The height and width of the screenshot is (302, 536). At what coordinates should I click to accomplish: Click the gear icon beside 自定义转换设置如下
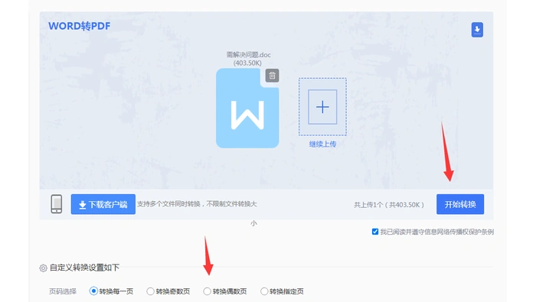tap(43, 268)
